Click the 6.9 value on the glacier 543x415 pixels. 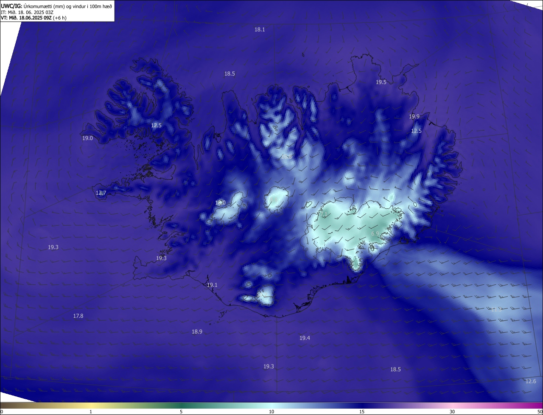click(x=375, y=234)
